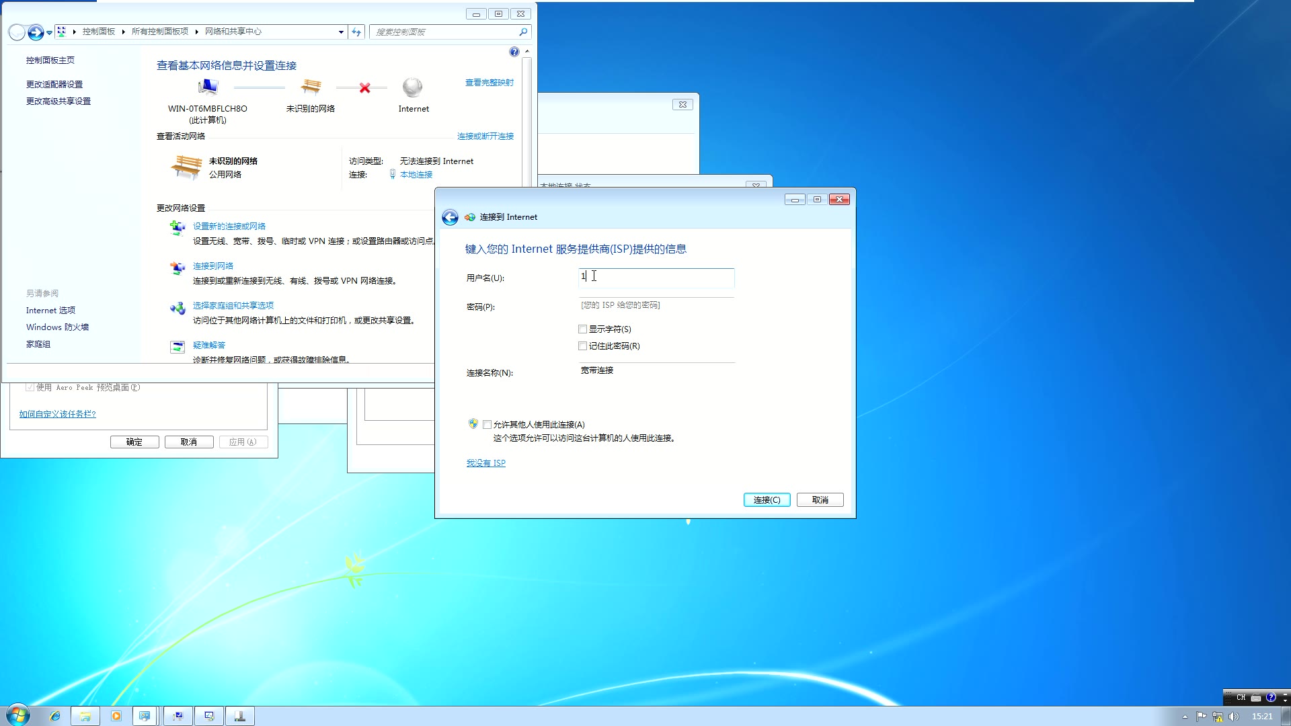Open 控制面板主页 in left sidebar
This screenshot has height=726, width=1291.
50,61
